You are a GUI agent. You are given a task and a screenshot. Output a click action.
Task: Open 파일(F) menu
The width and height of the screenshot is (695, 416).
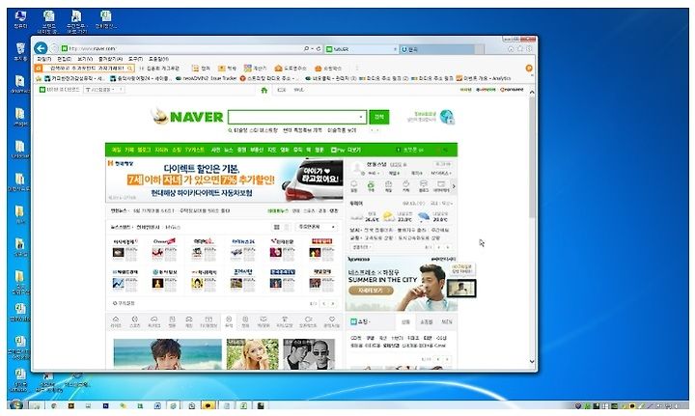[43, 59]
